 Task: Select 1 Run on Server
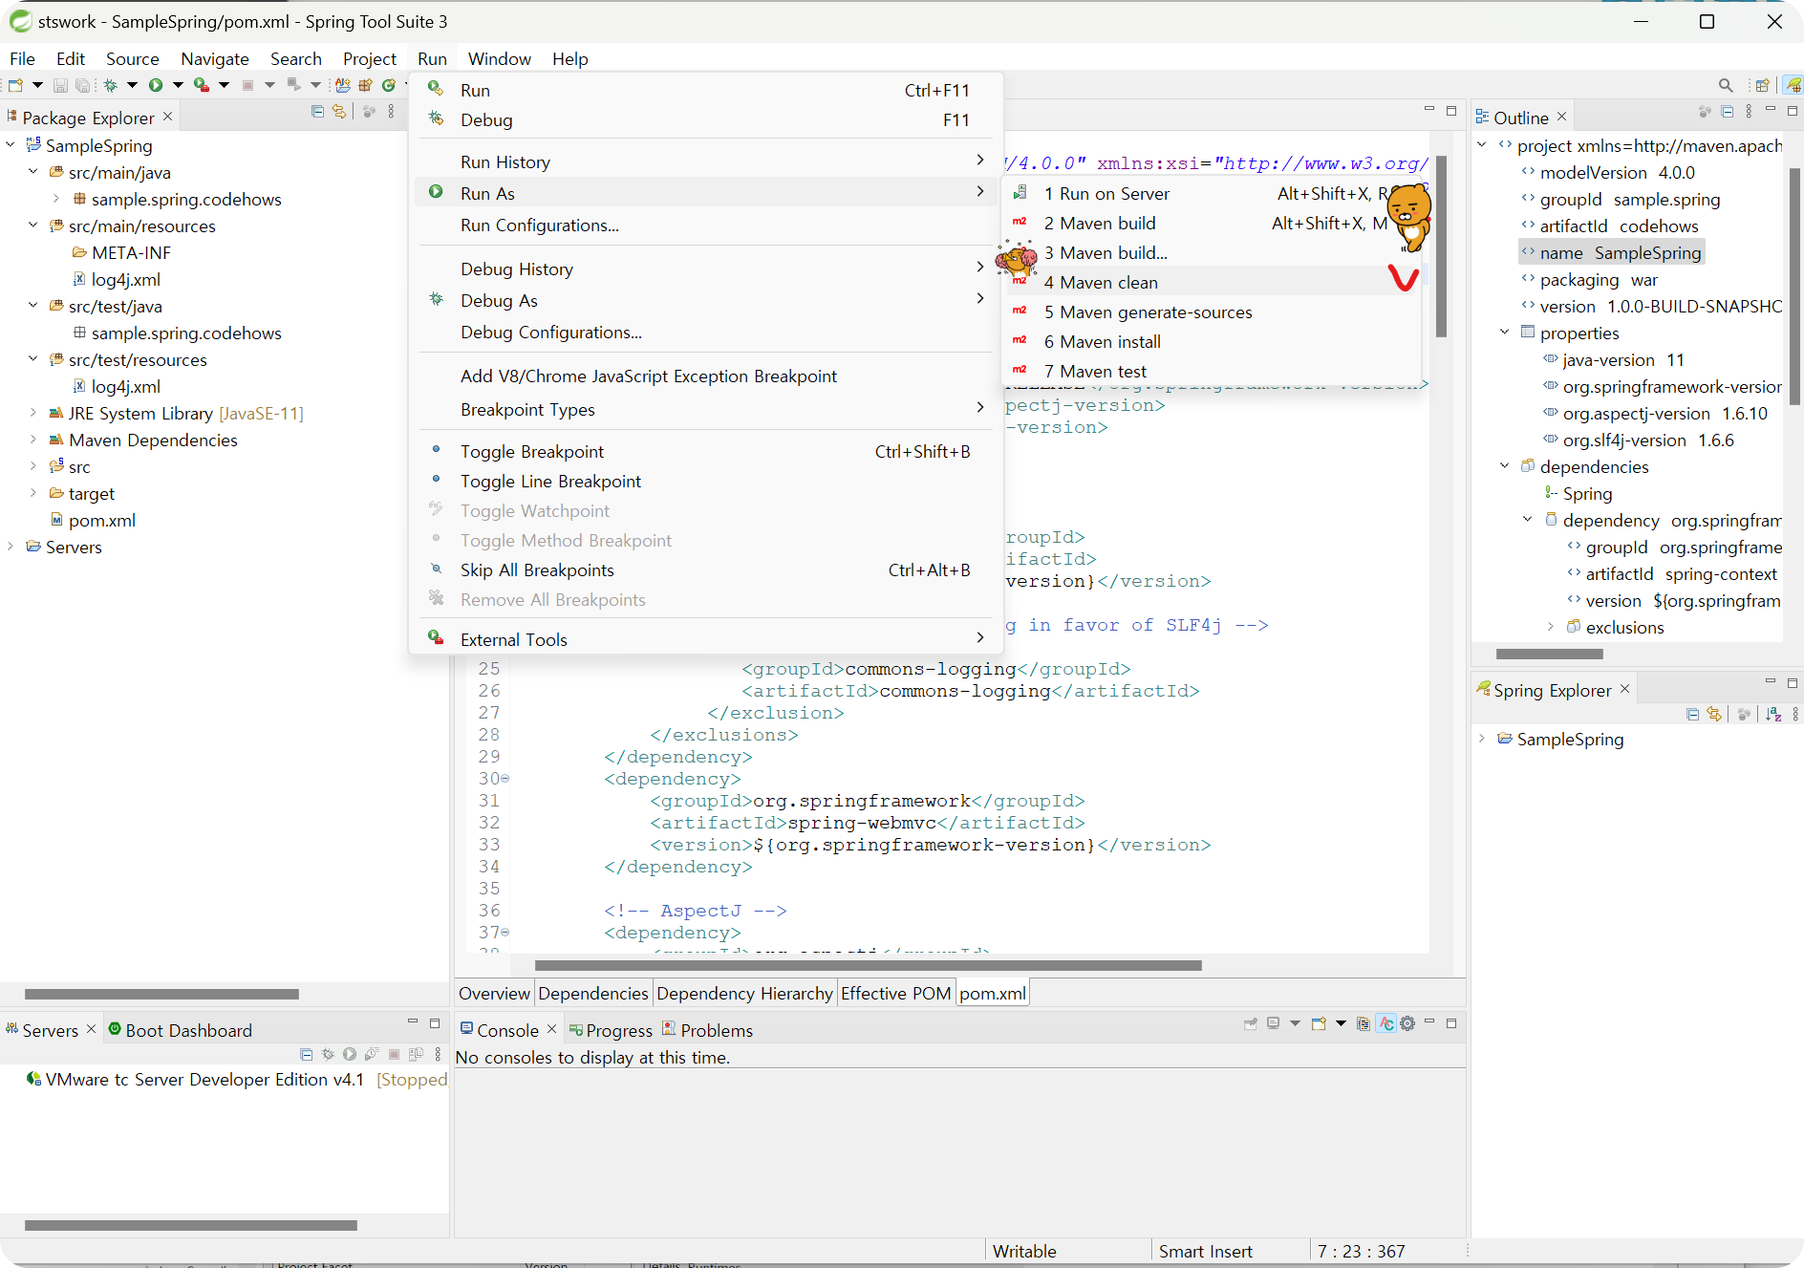1212,193
